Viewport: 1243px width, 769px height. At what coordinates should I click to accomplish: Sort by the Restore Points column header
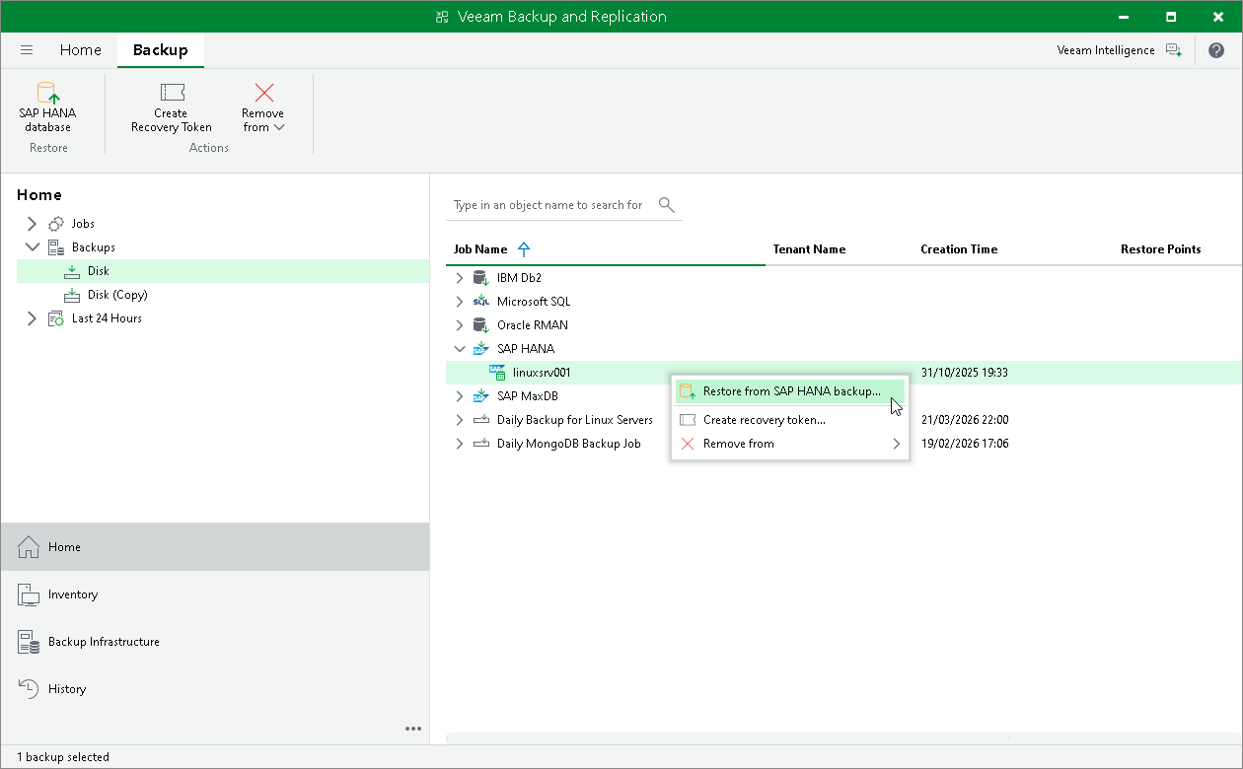tap(1161, 249)
